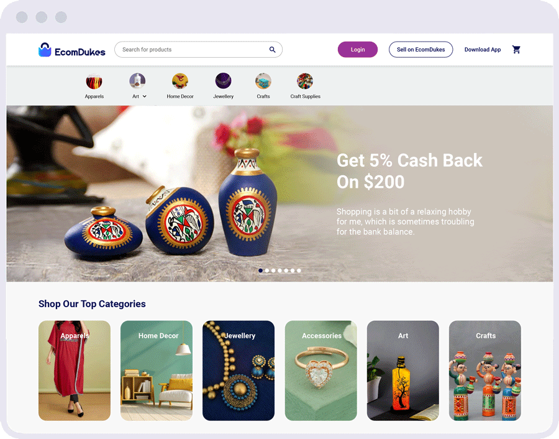Select the Jewellery necklace category card

[239, 371]
